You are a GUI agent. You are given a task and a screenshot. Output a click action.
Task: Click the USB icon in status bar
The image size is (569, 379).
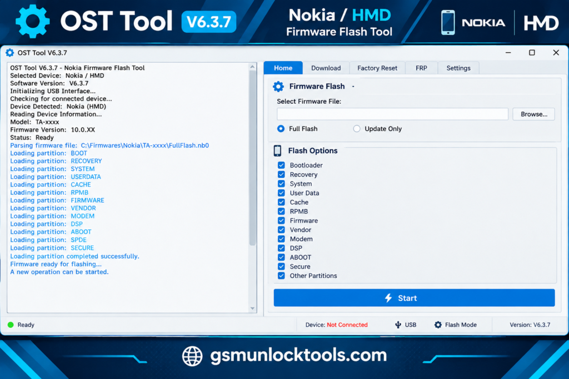click(x=398, y=325)
